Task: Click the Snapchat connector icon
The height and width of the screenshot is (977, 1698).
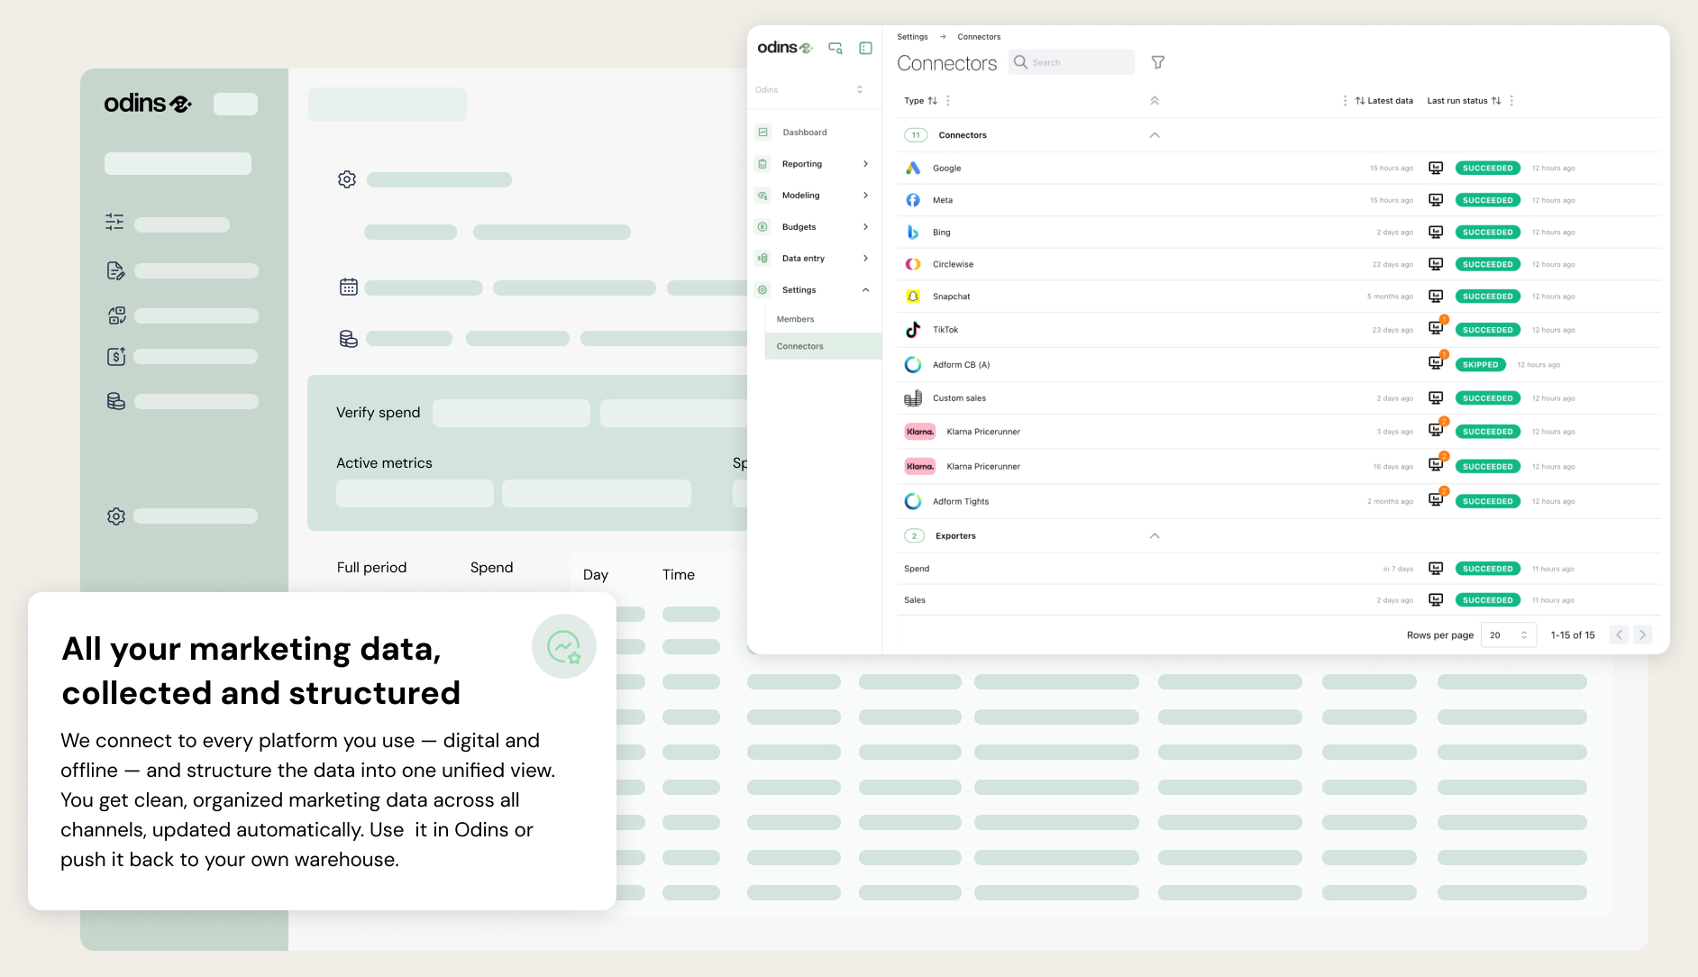Action: [912, 296]
